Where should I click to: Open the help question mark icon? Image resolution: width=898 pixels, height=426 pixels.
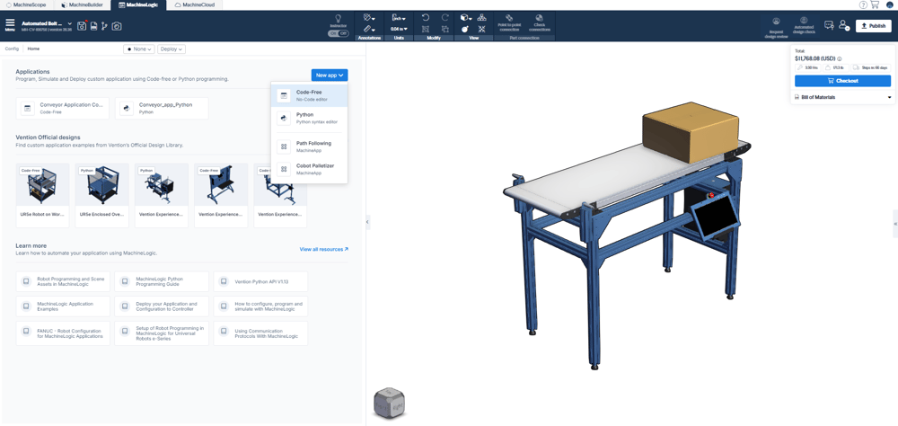863,4
